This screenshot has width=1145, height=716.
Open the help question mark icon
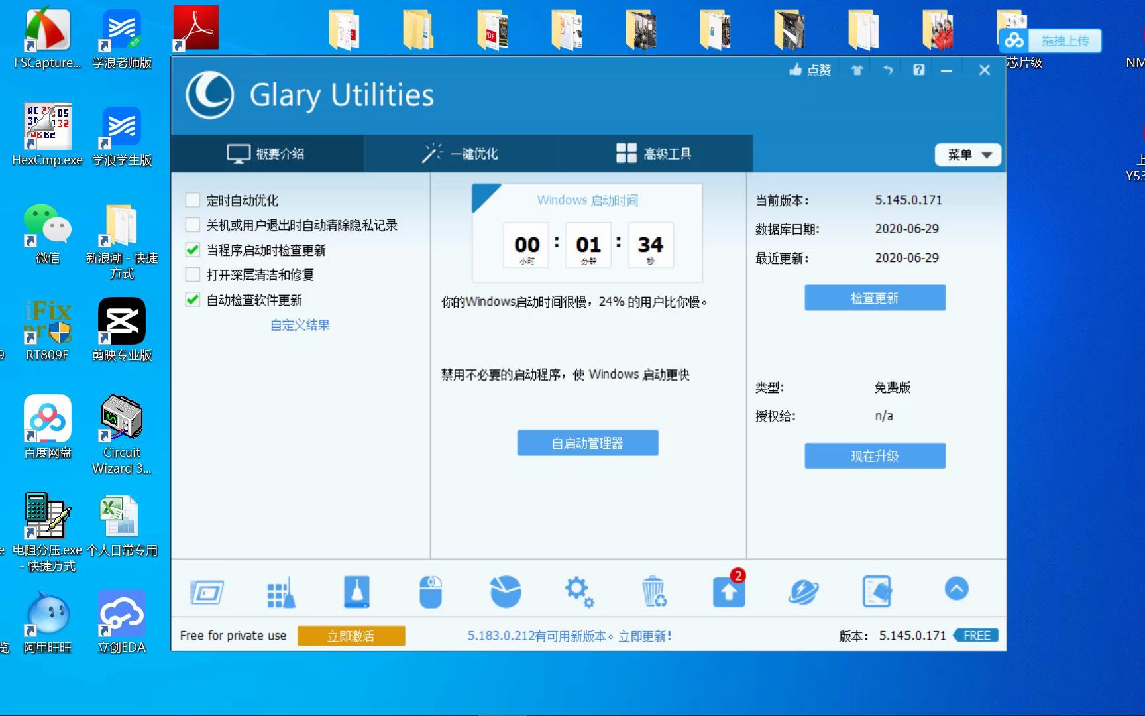(918, 70)
